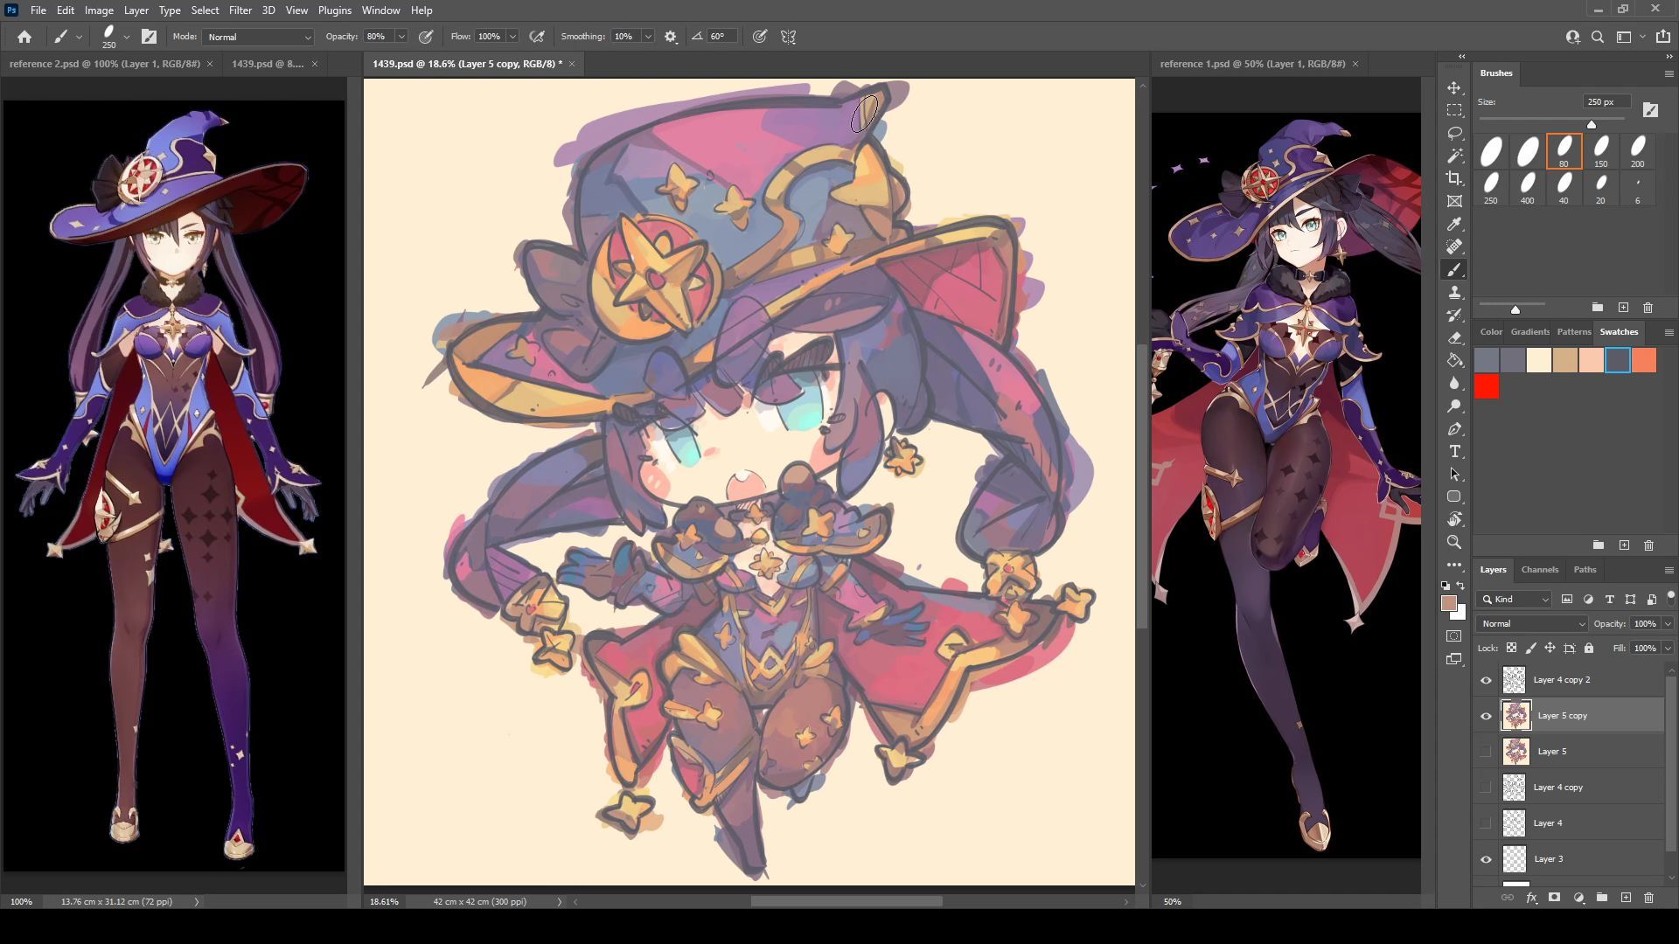The height and width of the screenshot is (944, 1679).
Task: Open the brush preset picker arrow
Action: coord(127,37)
